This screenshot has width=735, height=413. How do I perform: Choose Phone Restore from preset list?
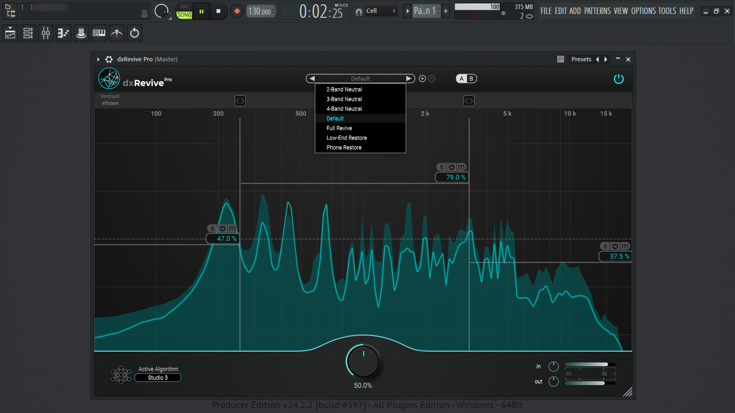tap(344, 147)
